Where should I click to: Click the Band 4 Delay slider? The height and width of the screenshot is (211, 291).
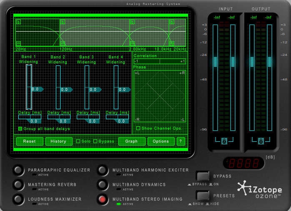[117, 117]
